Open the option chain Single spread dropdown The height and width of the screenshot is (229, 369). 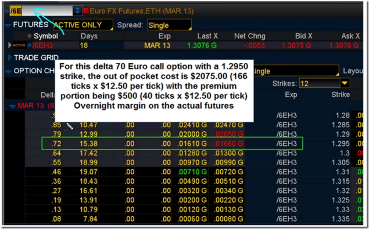click(296, 71)
